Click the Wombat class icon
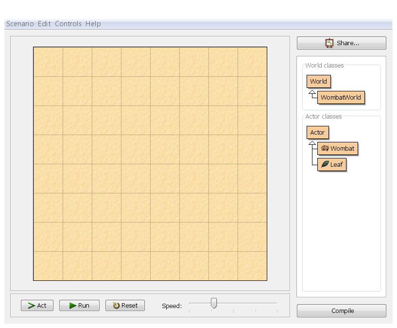Image resolution: width=397 pixels, height=328 pixels. coord(325,148)
